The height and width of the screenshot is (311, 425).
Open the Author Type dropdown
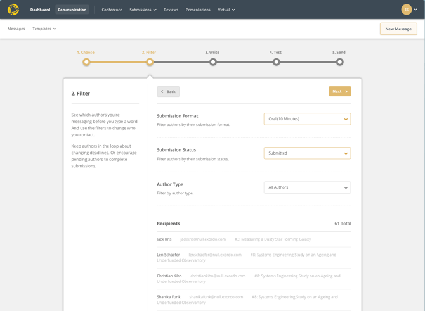coord(307,187)
